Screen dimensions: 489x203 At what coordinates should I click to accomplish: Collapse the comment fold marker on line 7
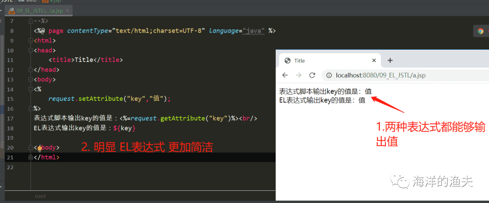pyautogui.click(x=31, y=21)
